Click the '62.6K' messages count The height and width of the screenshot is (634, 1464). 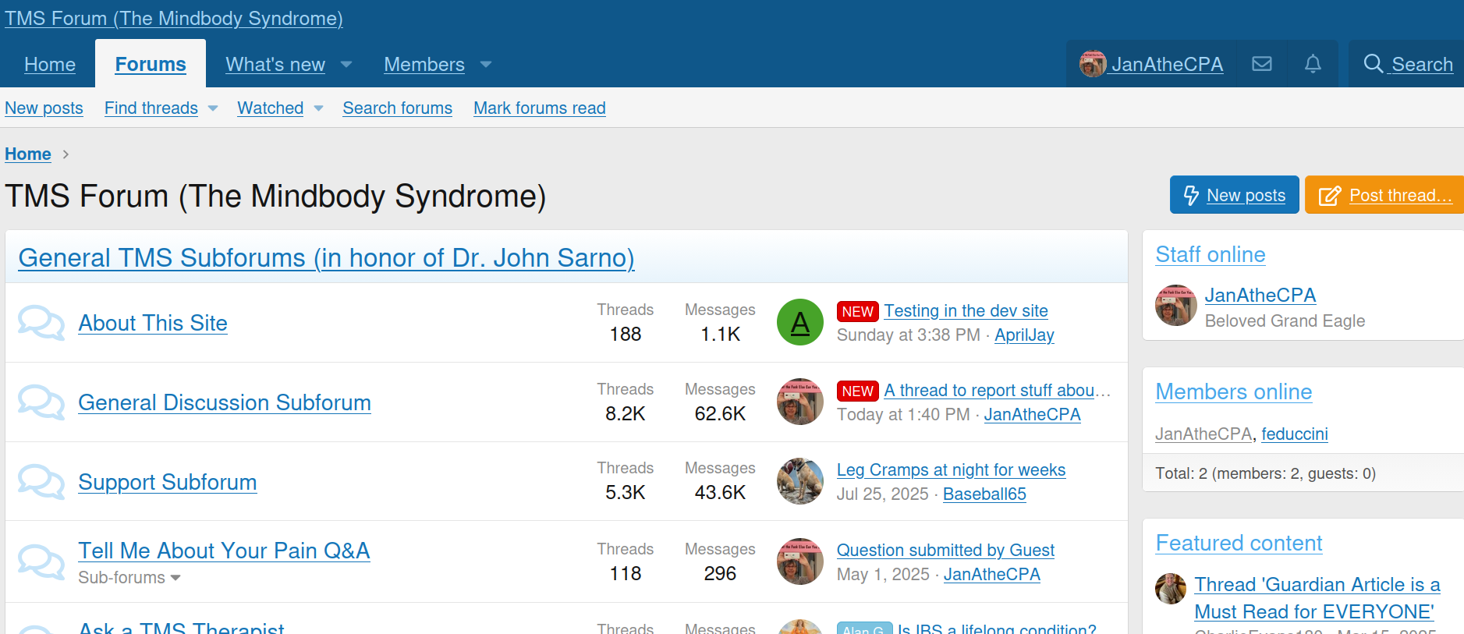[x=720, y=414]
